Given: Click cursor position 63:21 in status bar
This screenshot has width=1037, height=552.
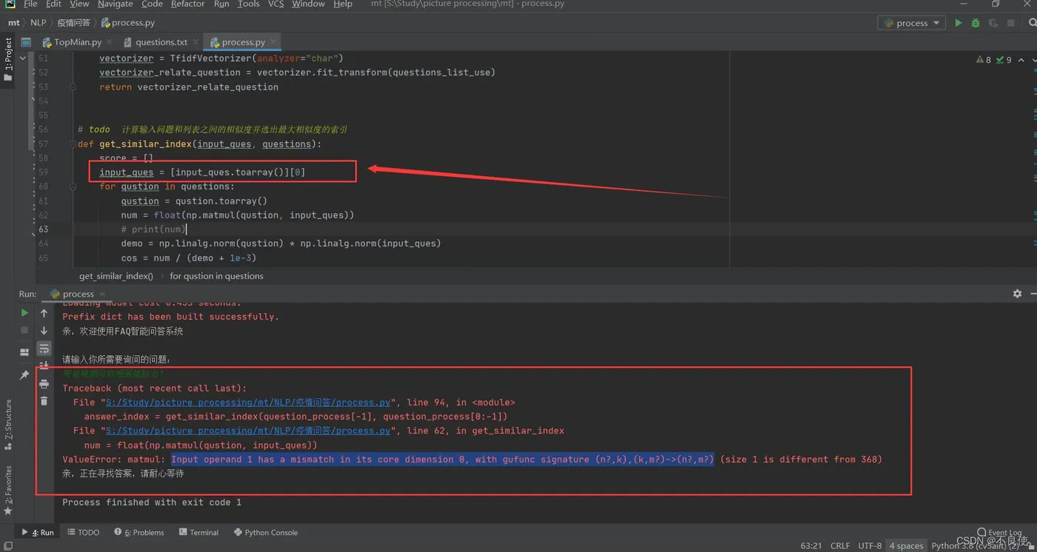Looking at the screenshot, I should tap(811, 545).
